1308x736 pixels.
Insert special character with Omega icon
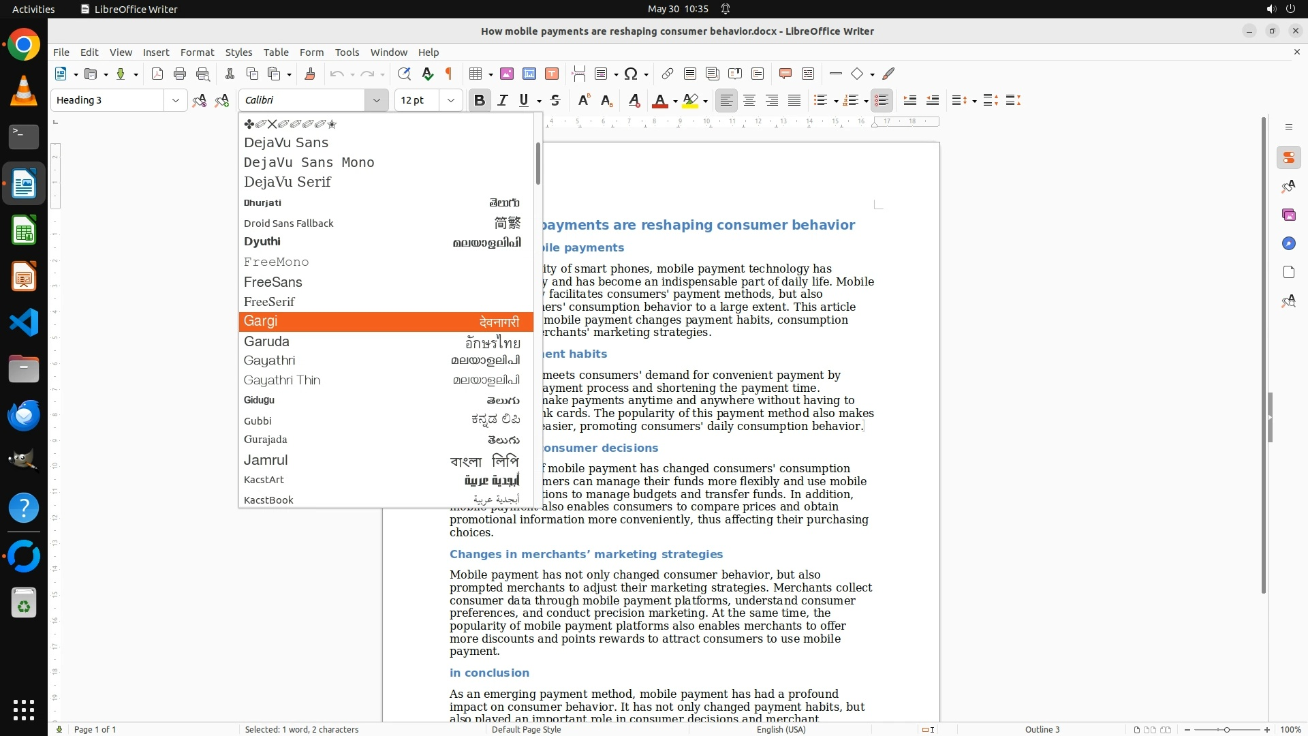coord(631,74)
